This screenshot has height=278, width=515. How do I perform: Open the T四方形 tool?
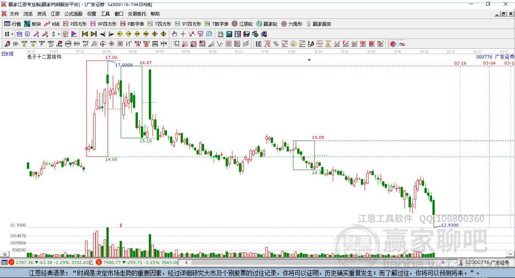click(159, 24)
